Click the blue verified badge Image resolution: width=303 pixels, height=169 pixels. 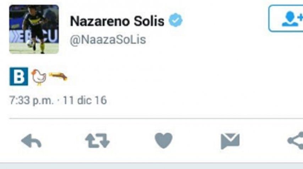[176, 20]
